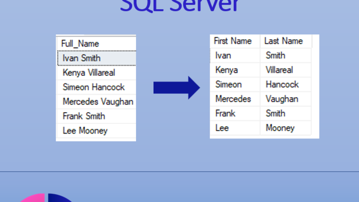Select the Mercedes Vaughan cell
The height and width of the screenshot is (202, 359).
pyautogui.click(x=98, y=102)
